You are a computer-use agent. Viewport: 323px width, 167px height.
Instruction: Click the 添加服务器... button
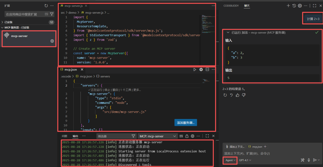pos(186,123)
